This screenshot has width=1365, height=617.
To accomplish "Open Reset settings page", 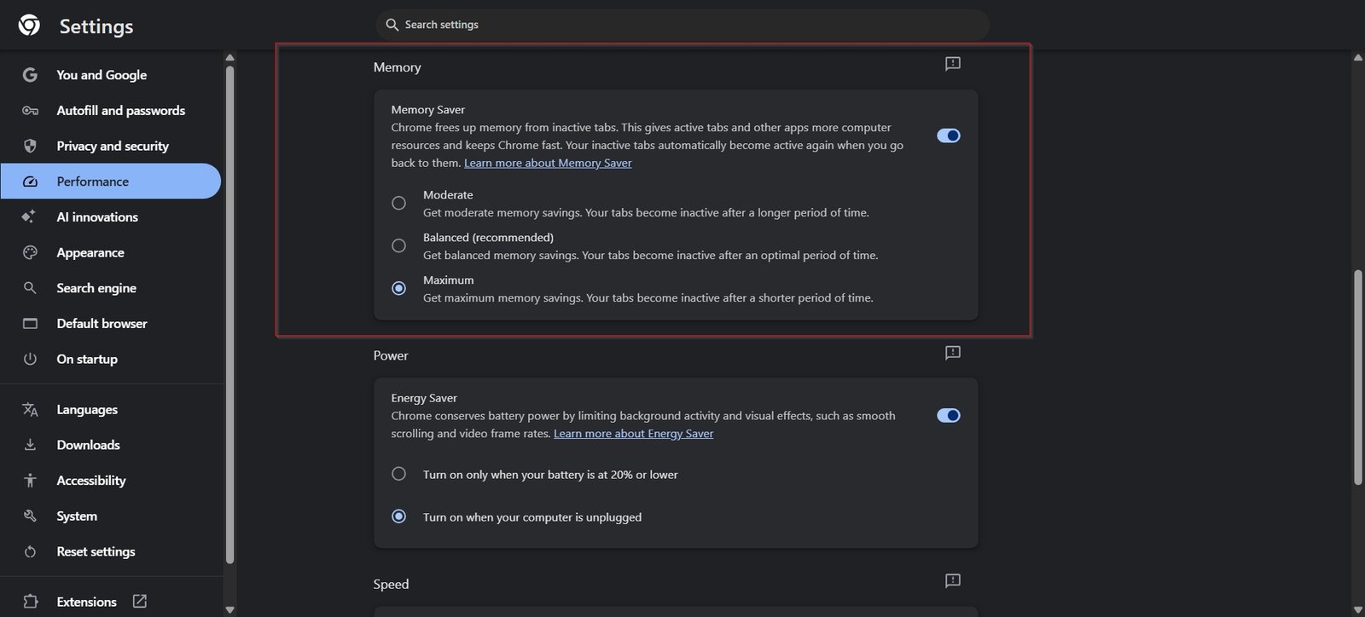I will click(x=111, y=551).
